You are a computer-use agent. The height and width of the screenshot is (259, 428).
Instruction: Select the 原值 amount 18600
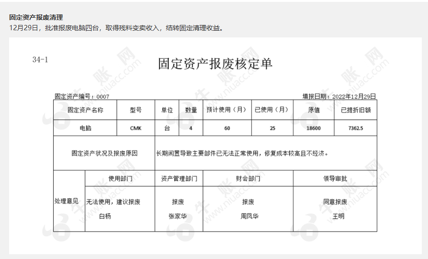click(x=314, y=129)
